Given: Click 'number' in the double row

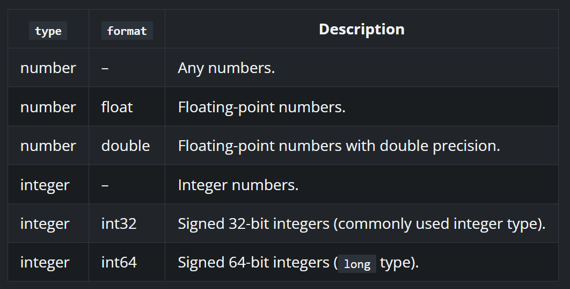Looking at the screenshot, I should (x=48, y=146).
